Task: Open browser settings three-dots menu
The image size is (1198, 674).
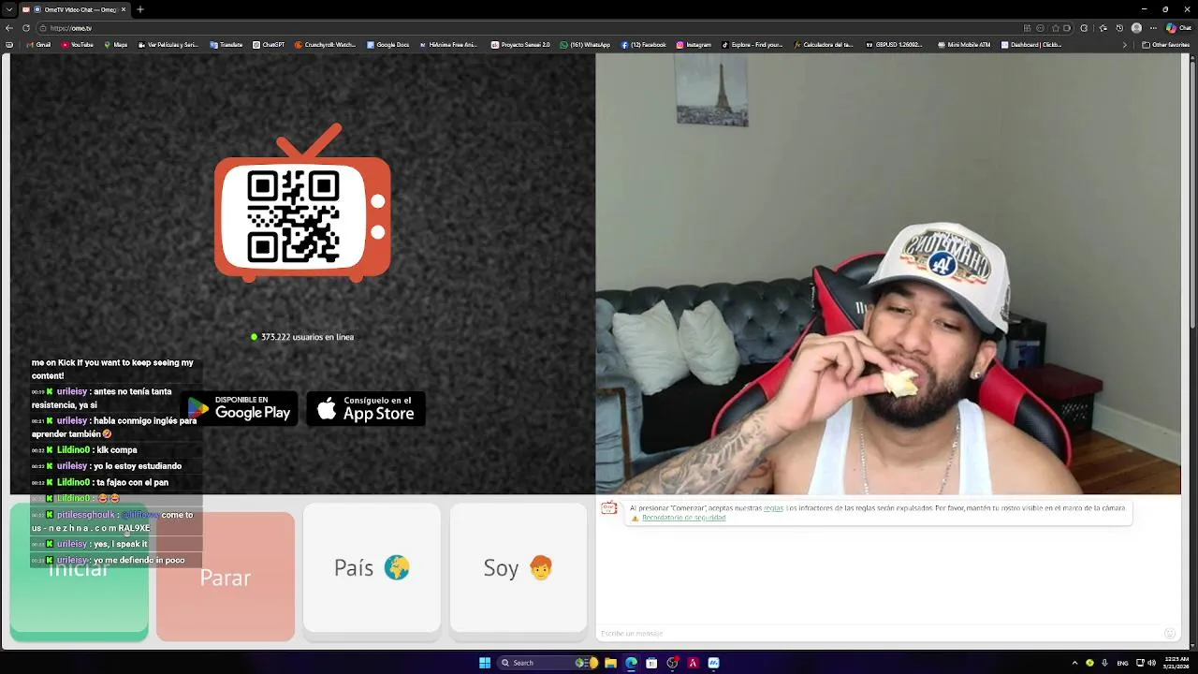Action: 1154,28
